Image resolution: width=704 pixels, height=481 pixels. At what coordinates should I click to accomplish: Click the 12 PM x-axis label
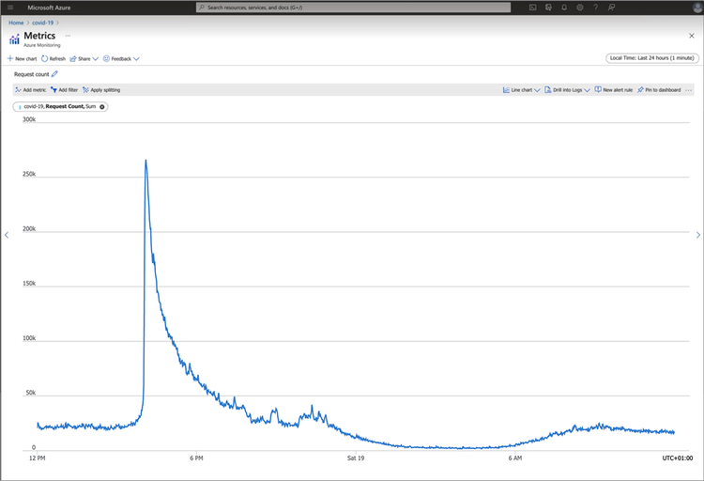pyautogui.click(x=38, y=458)
